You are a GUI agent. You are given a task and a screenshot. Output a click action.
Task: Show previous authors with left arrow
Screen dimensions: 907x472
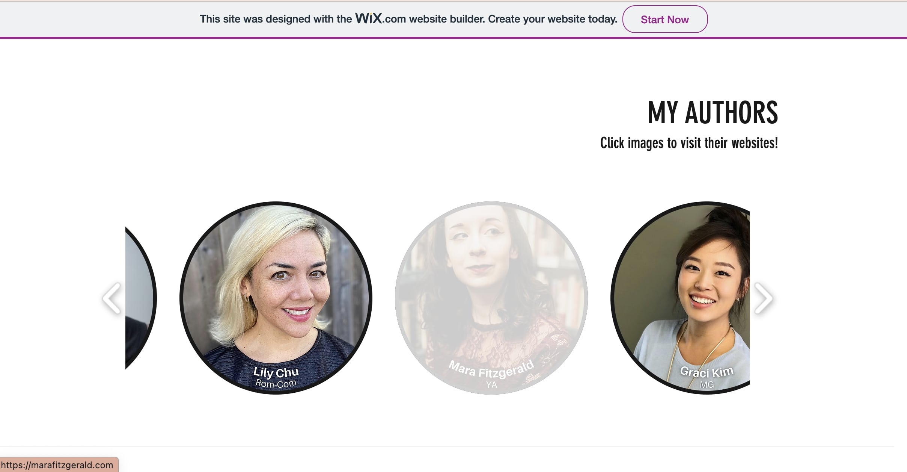click(x=112, y=298)
